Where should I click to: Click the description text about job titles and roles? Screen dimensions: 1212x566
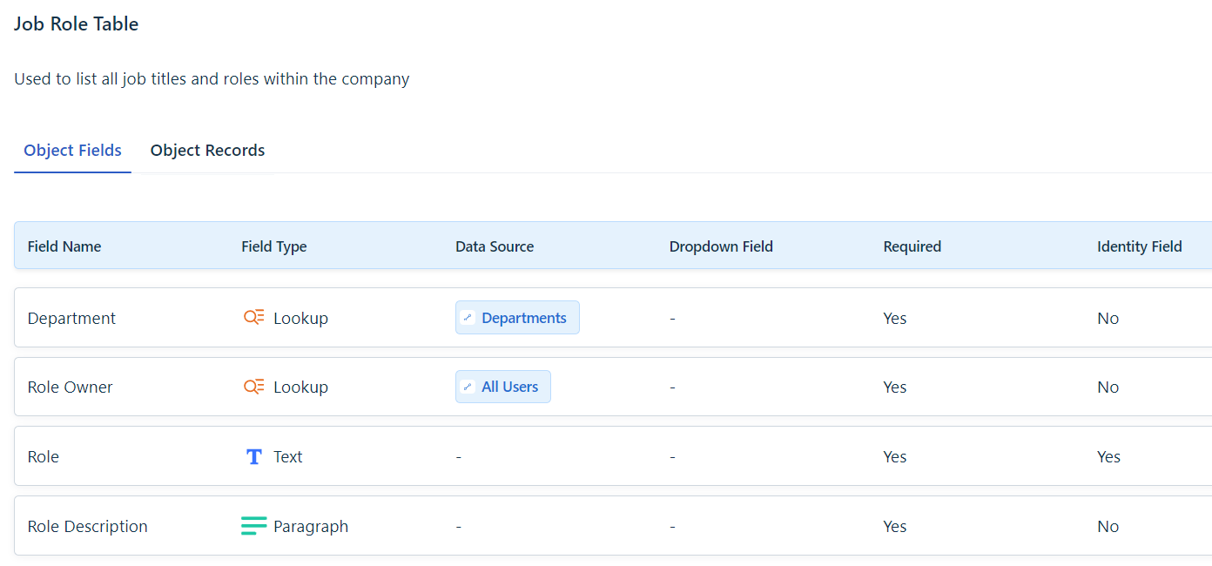(x=212, y=78)
